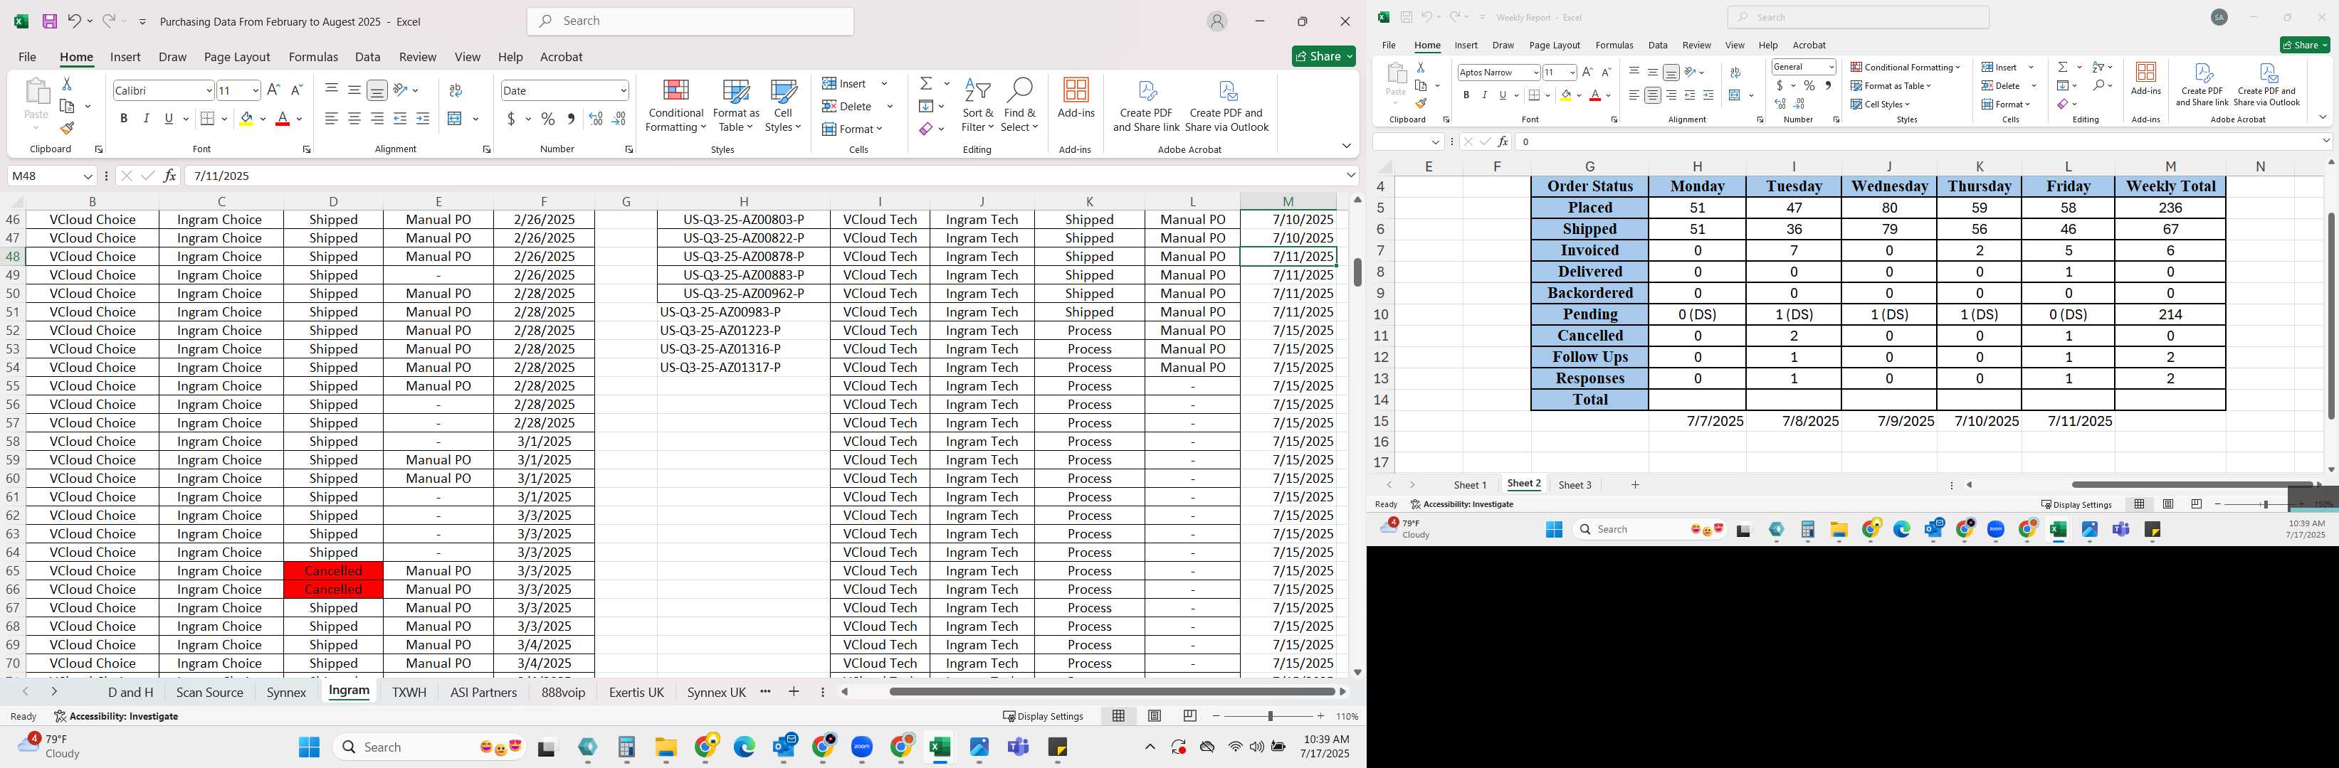
Task: Open Format cells dropdown in Purchasing Data
Action: click(852, 129)
